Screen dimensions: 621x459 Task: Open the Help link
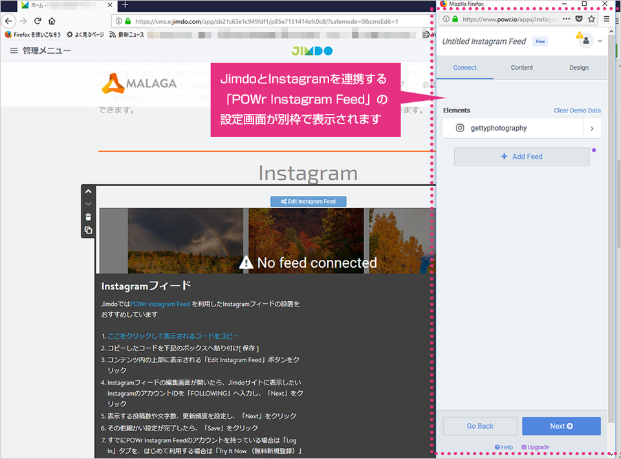pyautogui.click(x=504, y=447)
